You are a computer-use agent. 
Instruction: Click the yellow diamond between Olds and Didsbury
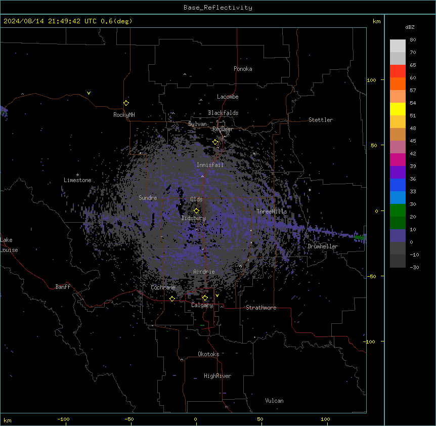(x=197, y=211)
